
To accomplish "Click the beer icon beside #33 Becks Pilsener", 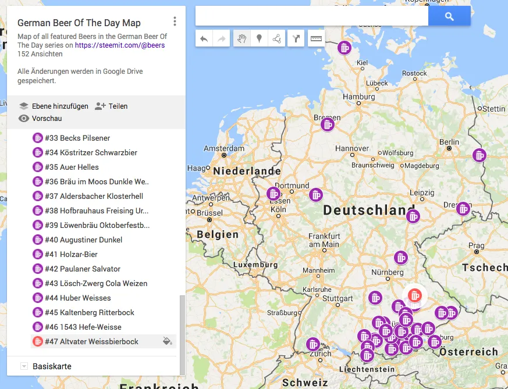I will [38, 138].
